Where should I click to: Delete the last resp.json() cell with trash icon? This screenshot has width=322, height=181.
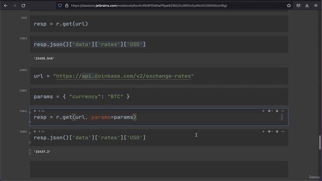point(277,131)
